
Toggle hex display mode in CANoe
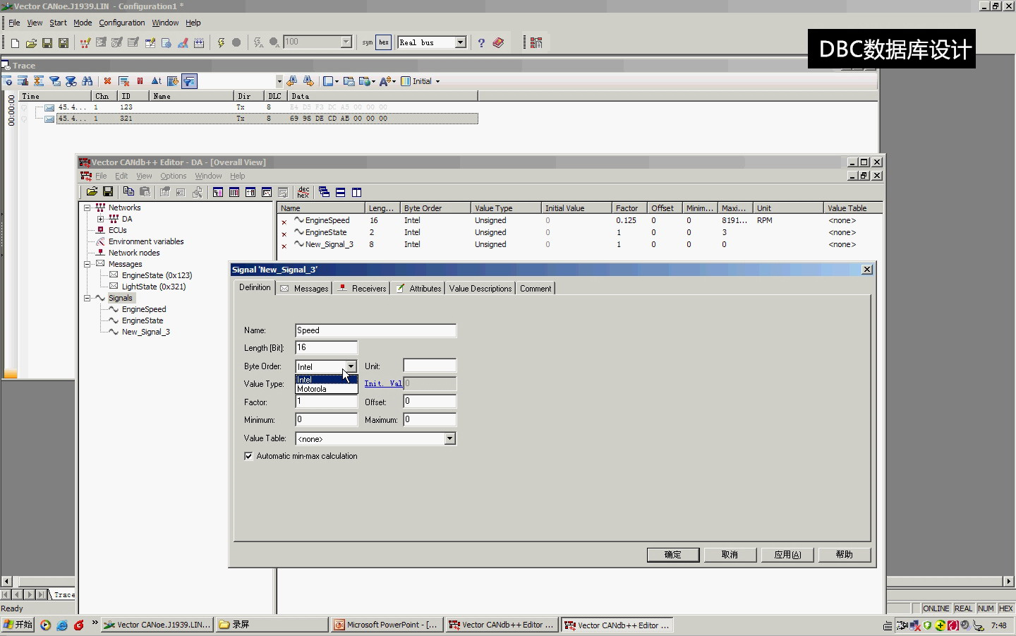(384, 43)
